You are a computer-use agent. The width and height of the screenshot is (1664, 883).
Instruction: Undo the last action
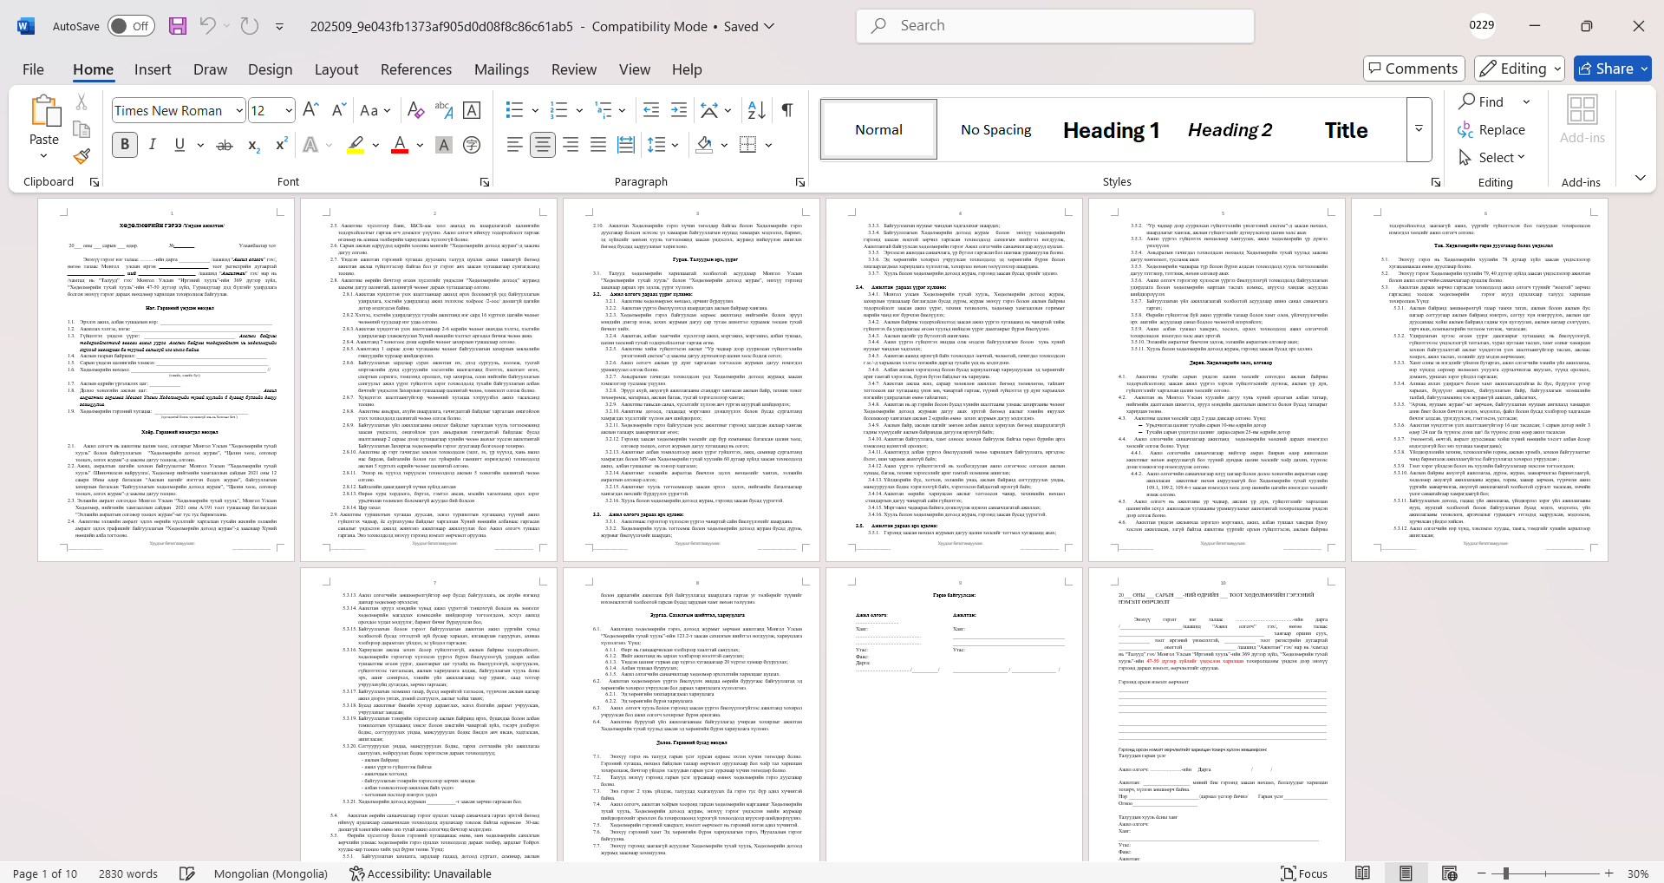tap(207, 26)
